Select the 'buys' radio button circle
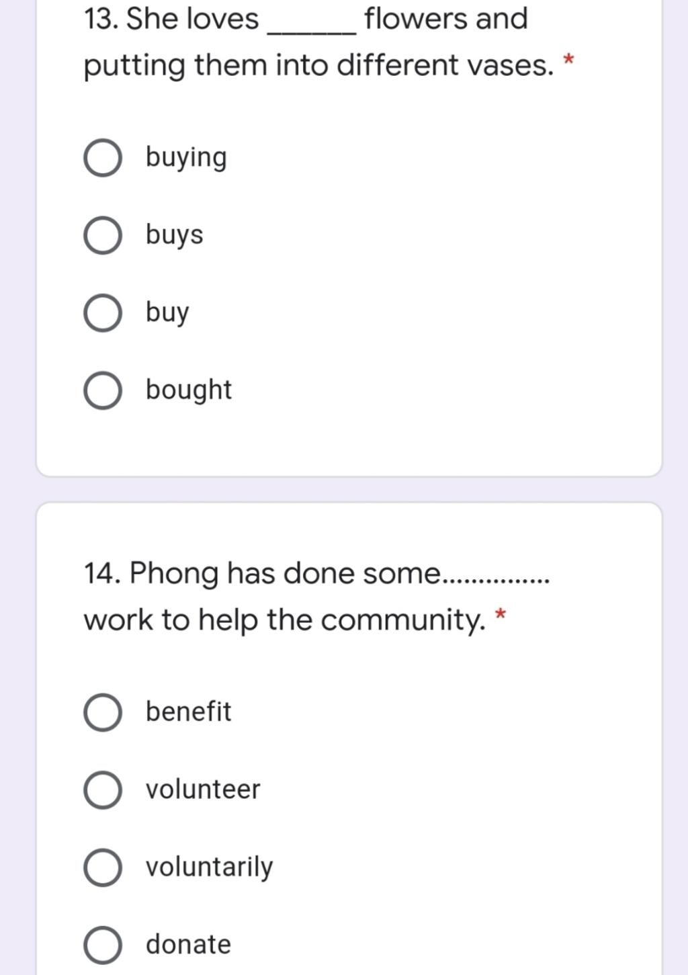Image resolution: width=688 pixels, height=975 pixels. point(103,236)
